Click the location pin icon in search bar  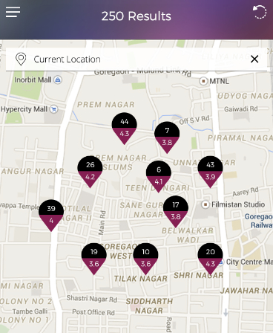(21, 59)
